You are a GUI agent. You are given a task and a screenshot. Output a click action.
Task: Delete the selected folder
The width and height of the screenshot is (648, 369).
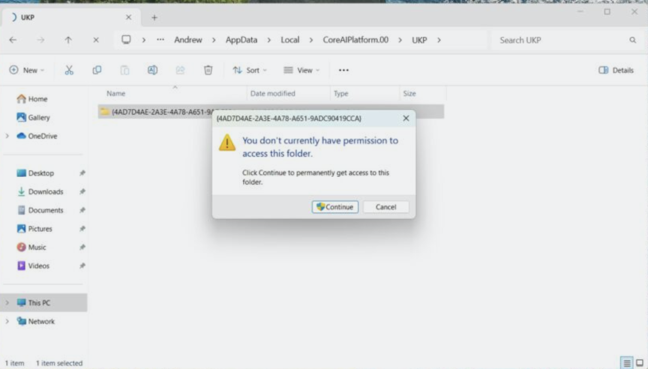click(x=208, y=70)
